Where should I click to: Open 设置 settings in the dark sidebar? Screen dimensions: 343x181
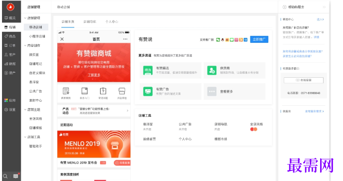(10, 110)
